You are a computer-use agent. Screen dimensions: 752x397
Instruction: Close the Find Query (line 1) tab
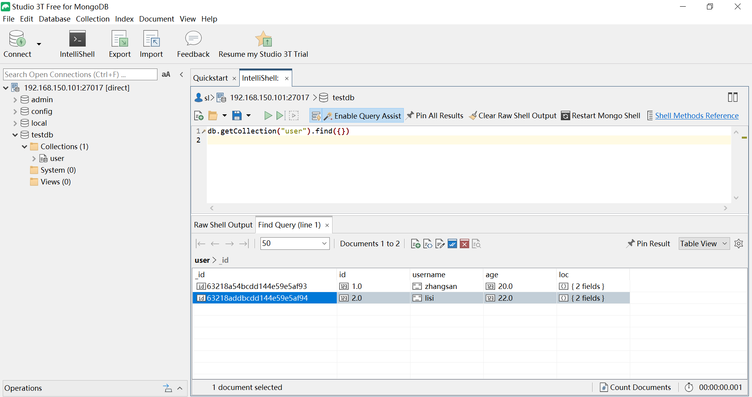(327, 225)
